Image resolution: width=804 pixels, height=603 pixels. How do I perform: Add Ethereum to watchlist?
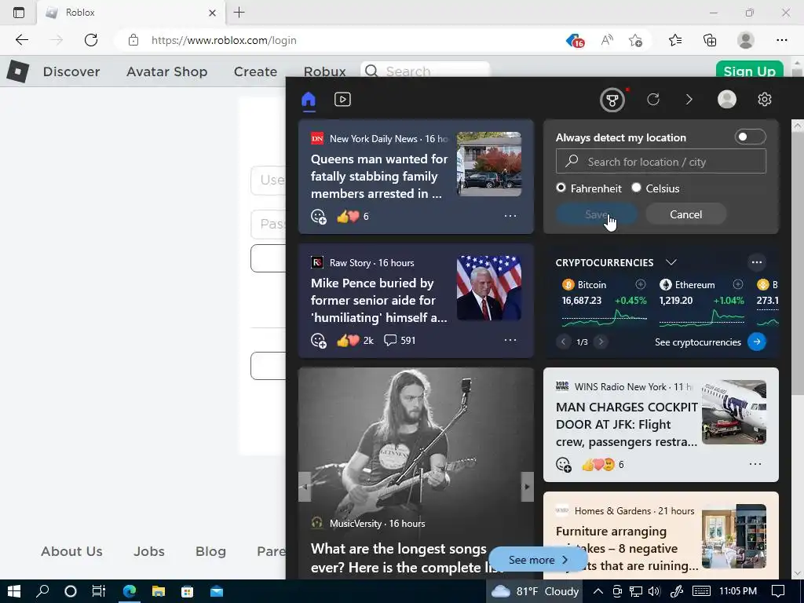(x=738, y=284)
